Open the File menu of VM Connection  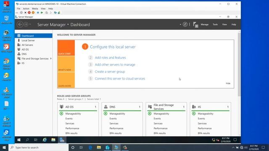(x=18, y=8)
